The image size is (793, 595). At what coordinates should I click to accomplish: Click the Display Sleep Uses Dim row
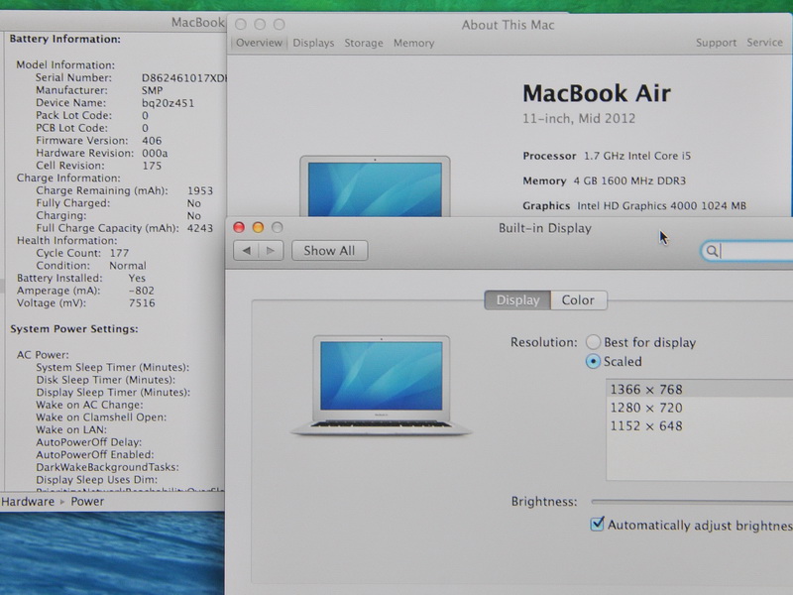(96, 480)
